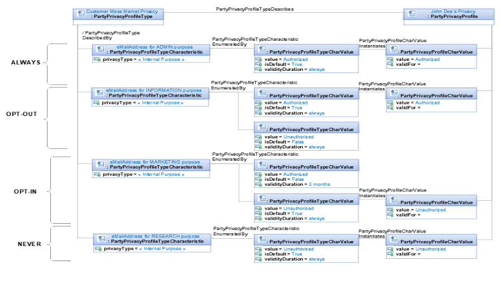Image resolution: width=500 pixels, height=294 pixels.
Task: Click EnumeratedBy association label in OPT-OUT group
Action: [228, 88]
